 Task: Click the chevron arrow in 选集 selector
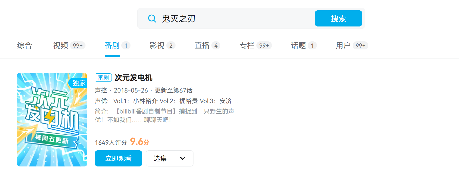pyautogui.click(x=183, y=158)
